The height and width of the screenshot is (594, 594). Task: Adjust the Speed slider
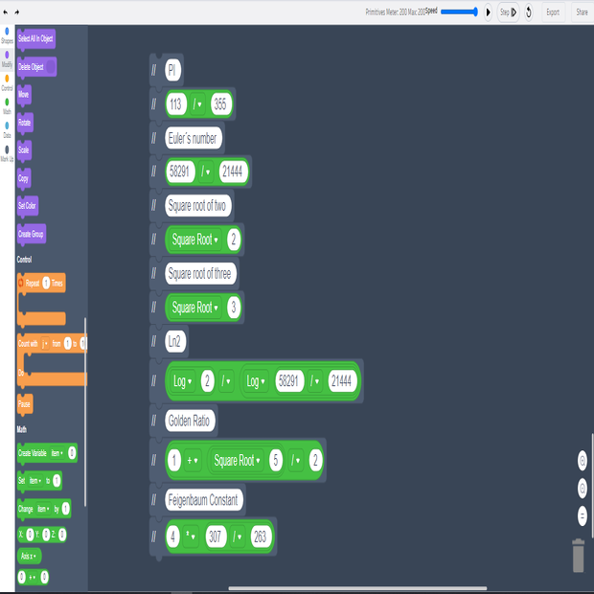[x=460, y=11]
